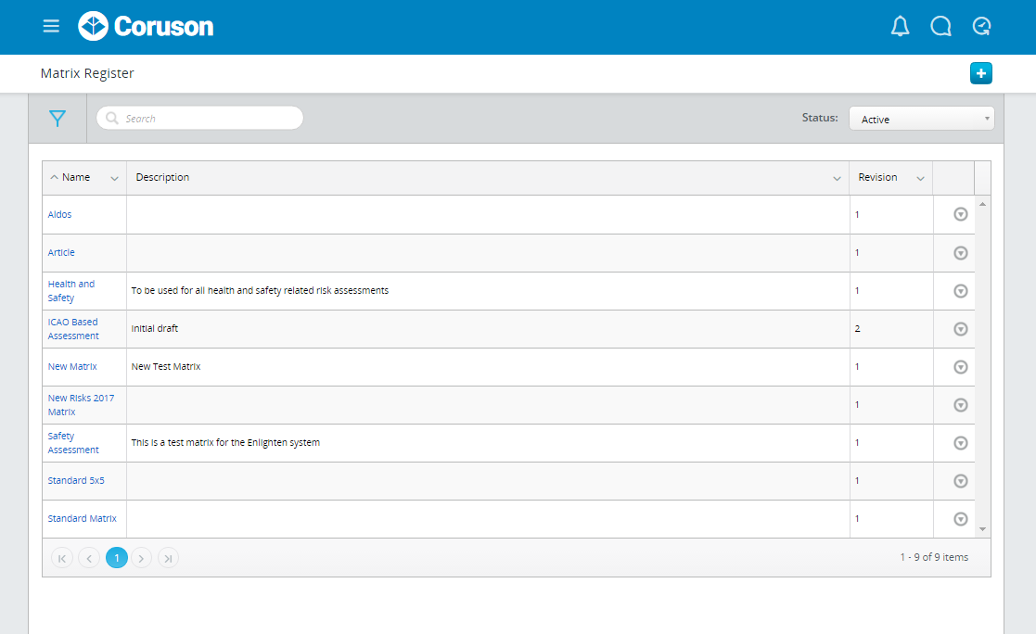Click the '1 - 9 of 9 items' label
This screenshot has width=1036, height=634.
934,557
